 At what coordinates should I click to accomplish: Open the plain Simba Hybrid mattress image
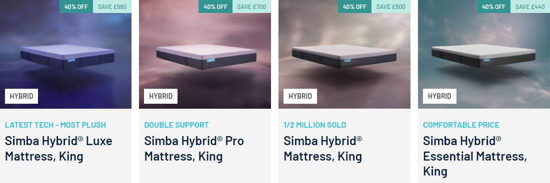coord(344,54)
